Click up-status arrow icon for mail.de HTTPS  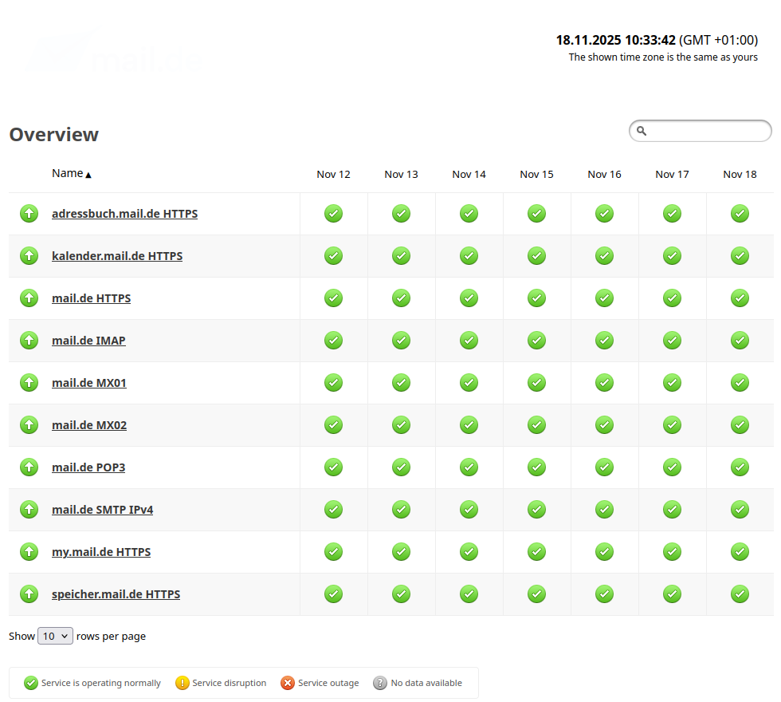point(29,298)
